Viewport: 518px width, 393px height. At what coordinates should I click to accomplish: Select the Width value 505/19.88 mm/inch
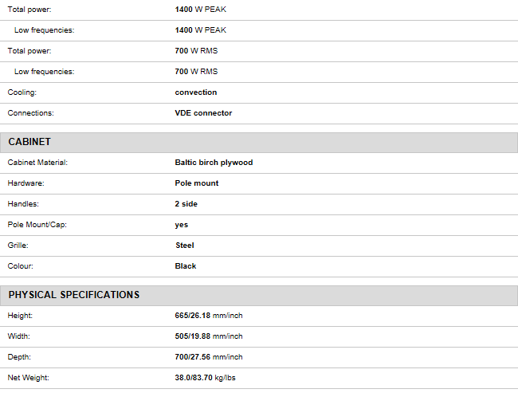point(209,336)
